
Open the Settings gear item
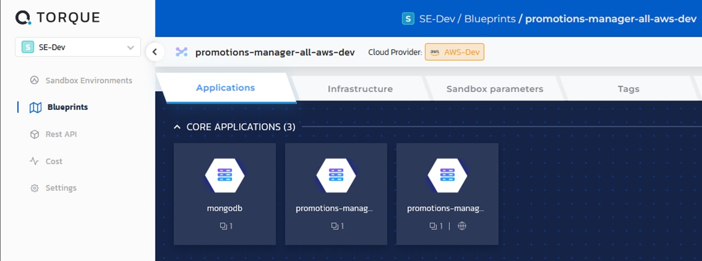coord(35,188)
